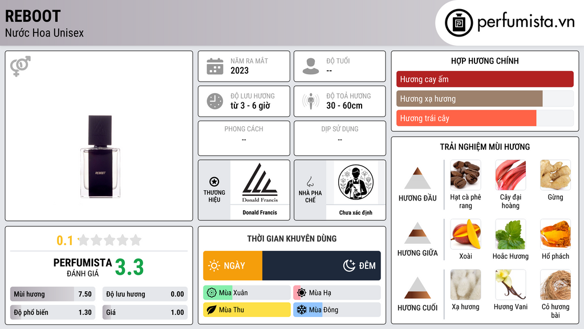Click the Donald Francis brand logo

(260, 183)
